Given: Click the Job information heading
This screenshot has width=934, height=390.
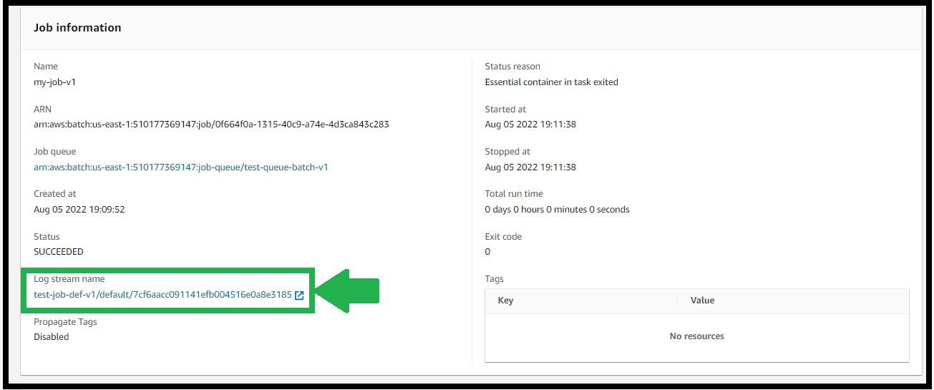Looking at the screenshot, I should tap(77, 28).
